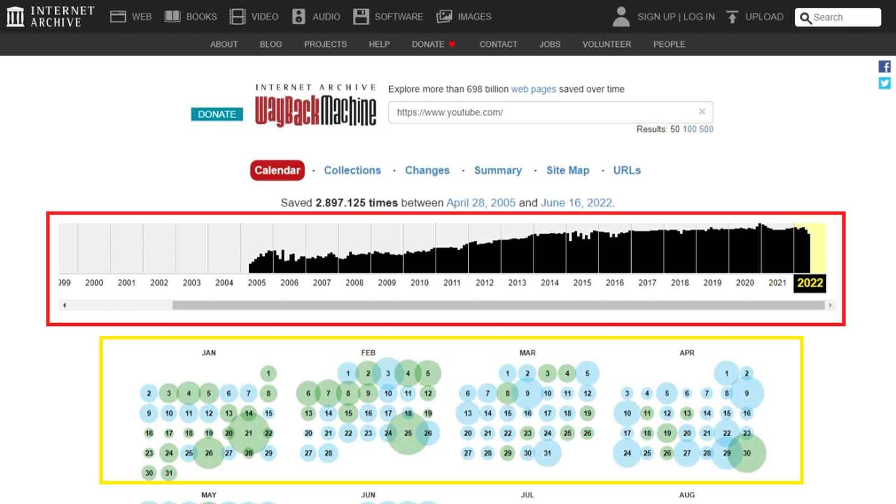896x504 pixels.
Task: Open the About menu item
Action: [x=224, y=44]
